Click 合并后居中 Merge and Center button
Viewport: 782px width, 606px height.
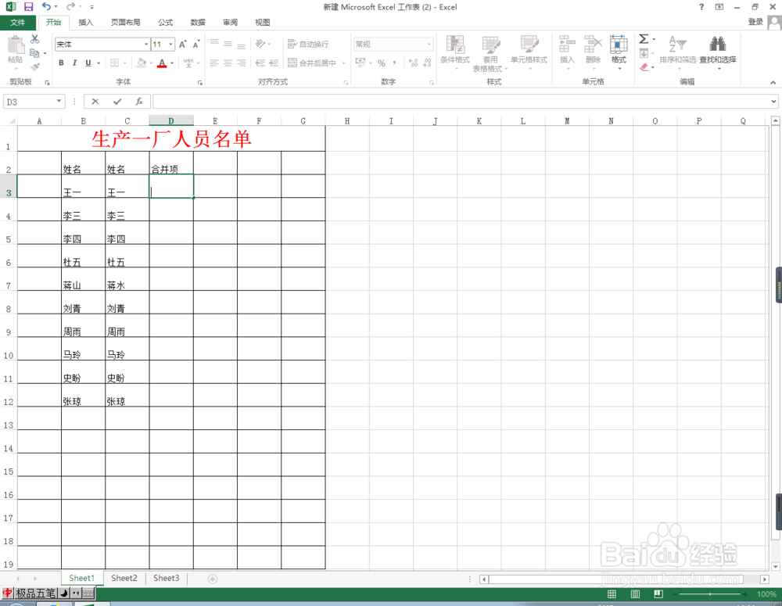click(312, 63)
